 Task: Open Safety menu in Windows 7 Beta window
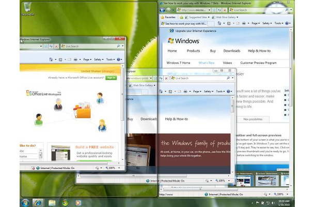267,23
